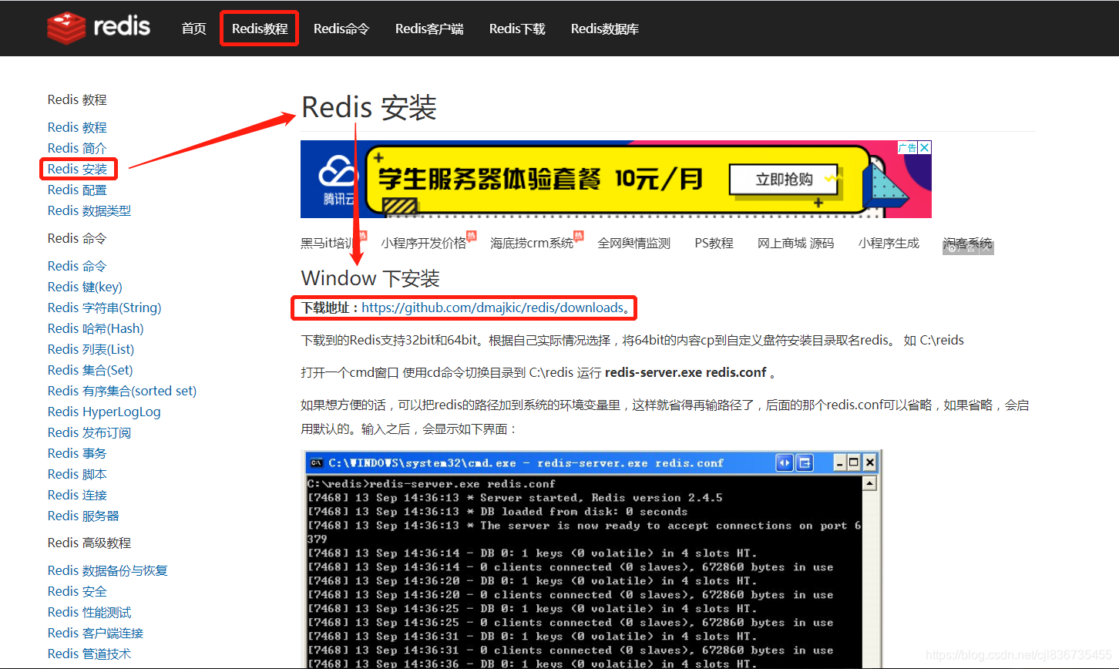Click 全网舆情监测 ad link
The image size is (1119, 669).
click(634, 243)
